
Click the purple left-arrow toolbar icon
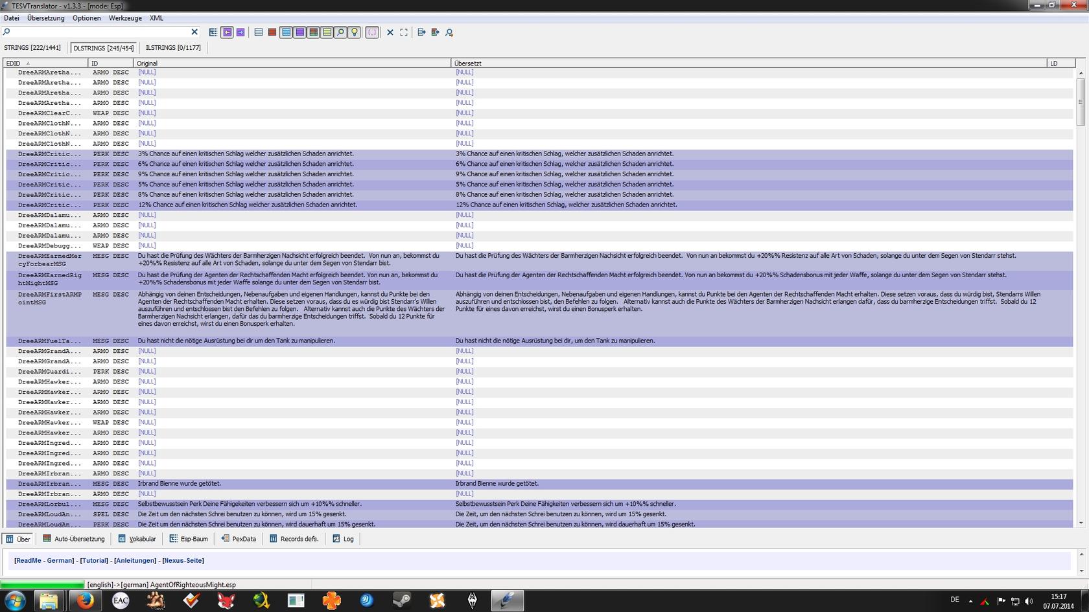(227, 32)
